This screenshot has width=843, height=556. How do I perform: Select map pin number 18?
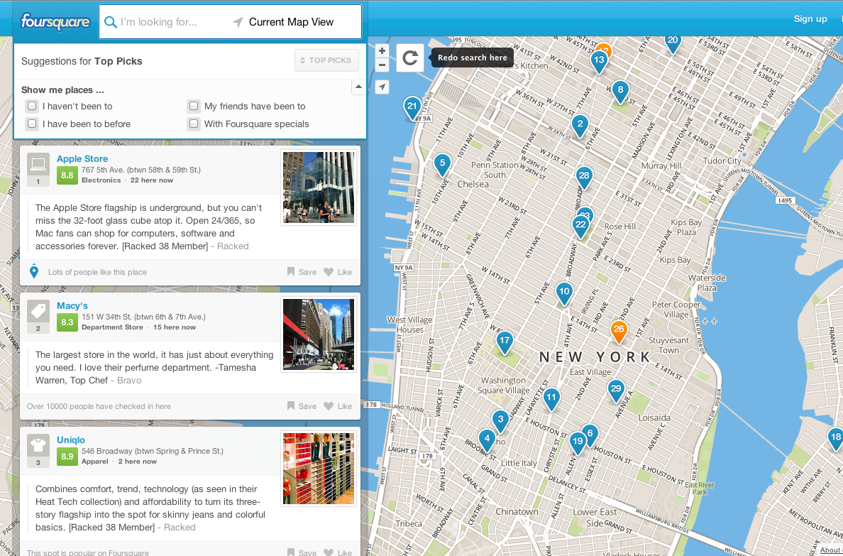tap(835, 439)
